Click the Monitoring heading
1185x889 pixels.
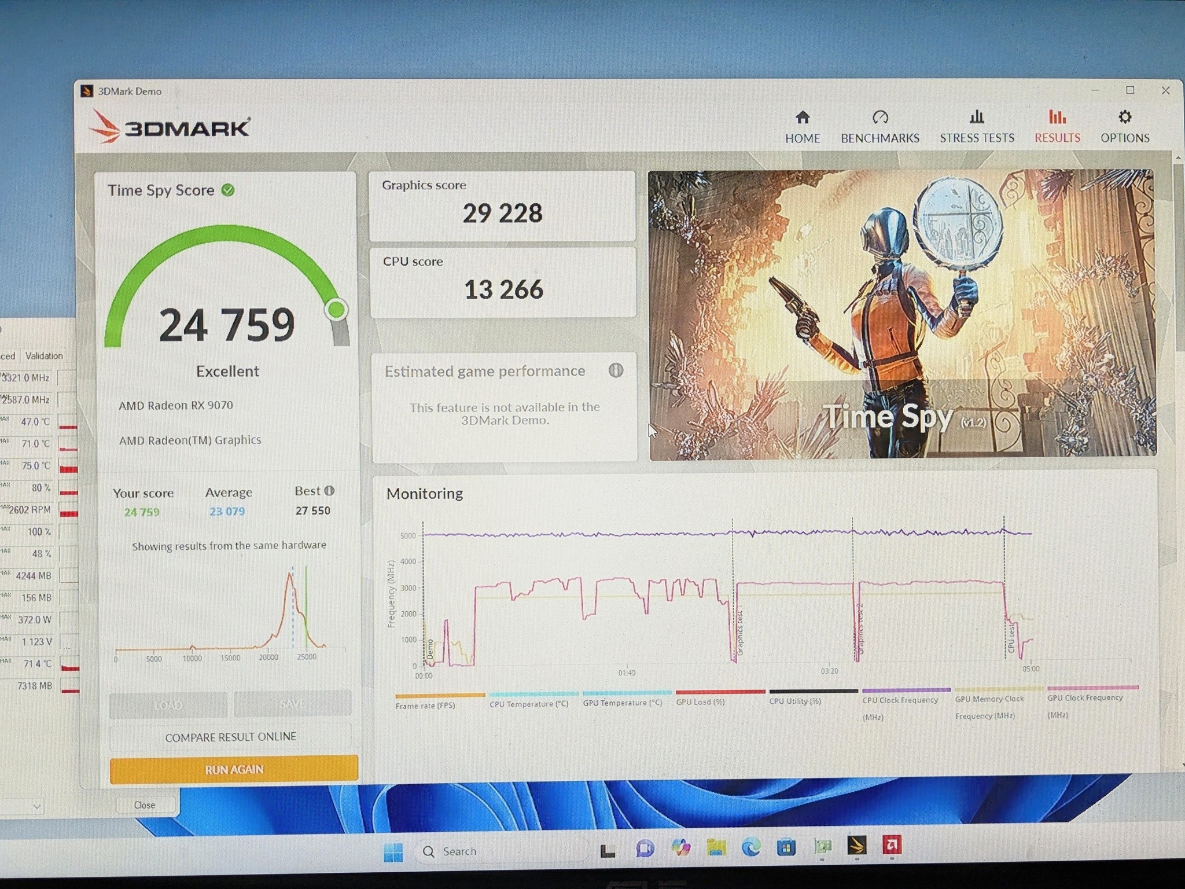(x=425, y=493)
